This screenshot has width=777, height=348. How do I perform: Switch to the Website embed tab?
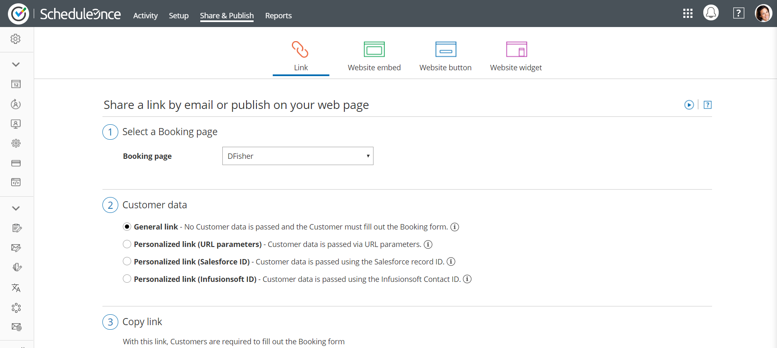click(374, 57)
